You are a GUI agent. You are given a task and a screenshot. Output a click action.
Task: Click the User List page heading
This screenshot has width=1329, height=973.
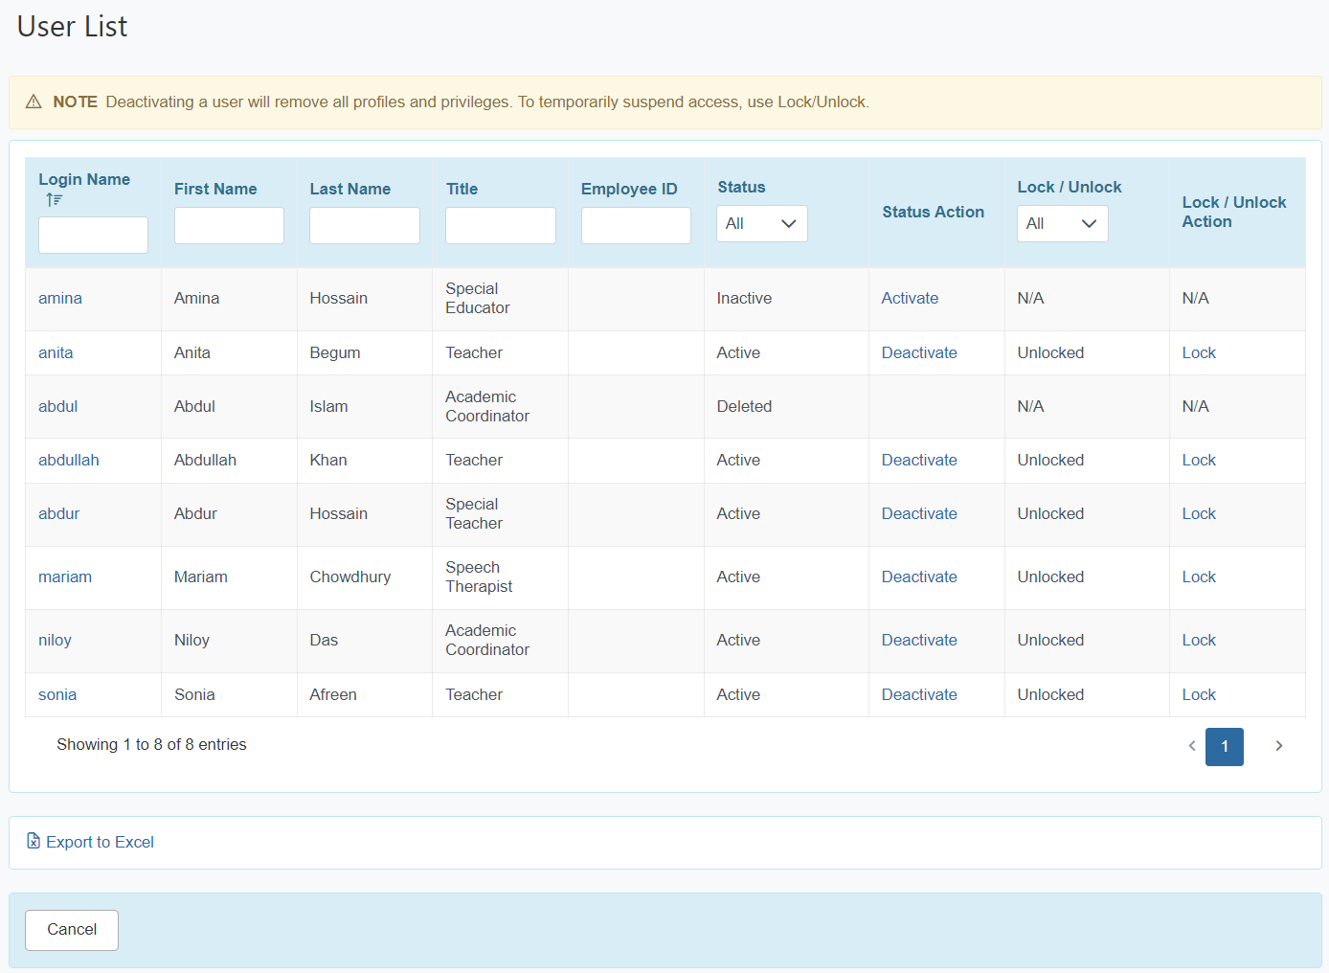pyautogui.click(x=72, y=26)
